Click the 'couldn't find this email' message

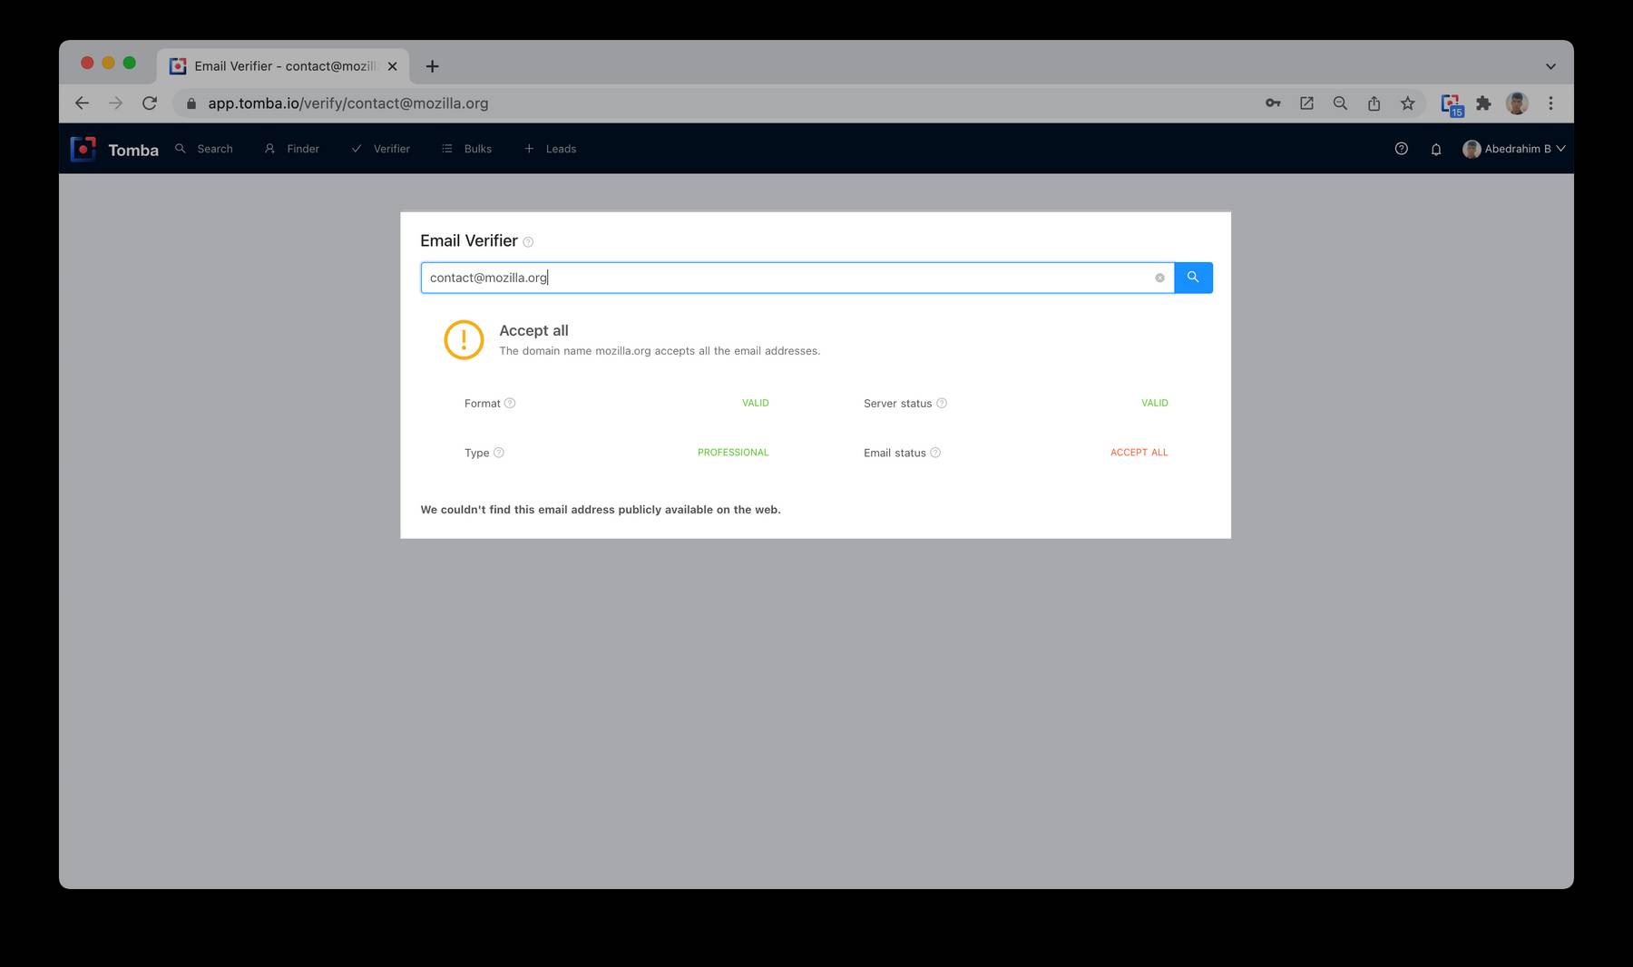601,510
